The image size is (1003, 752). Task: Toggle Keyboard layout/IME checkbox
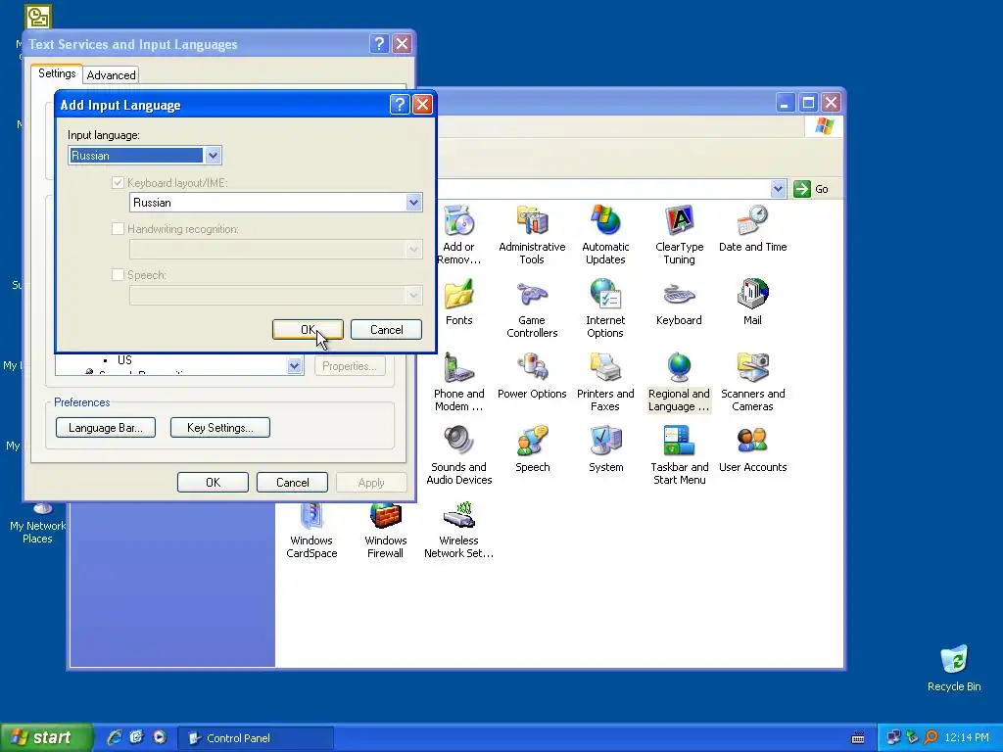pos(118,183)
